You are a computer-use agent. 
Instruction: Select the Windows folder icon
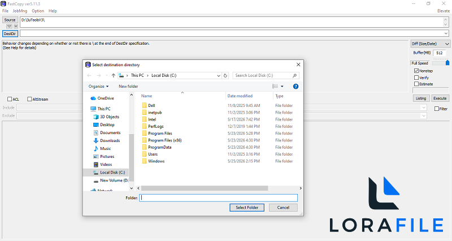click(x=145, y=161)
